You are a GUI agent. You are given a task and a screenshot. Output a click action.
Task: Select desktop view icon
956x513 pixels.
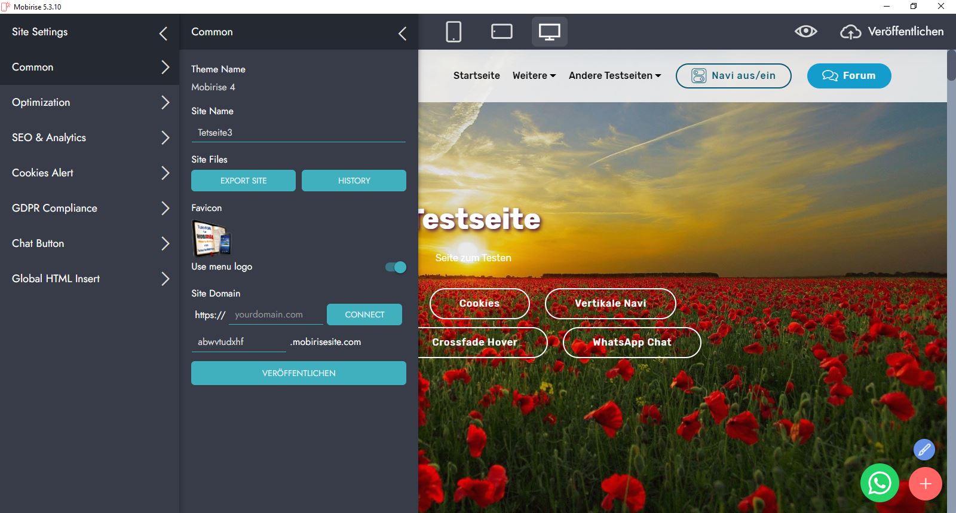(549, 32)
